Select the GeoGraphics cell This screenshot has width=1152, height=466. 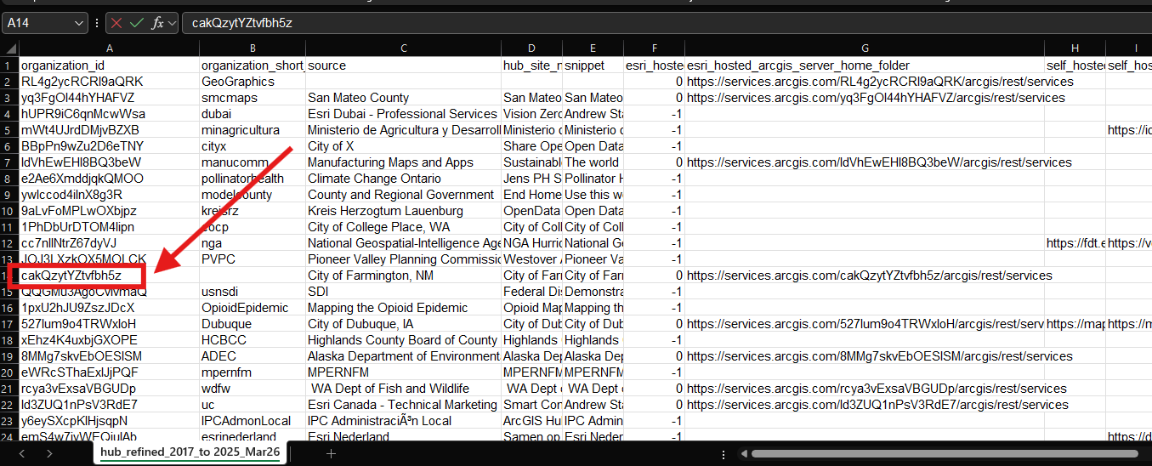pos(253,82)
